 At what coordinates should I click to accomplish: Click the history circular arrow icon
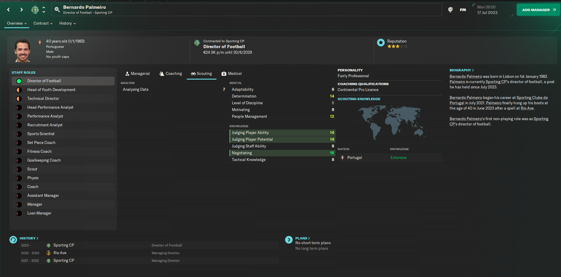tap(13, 240)
